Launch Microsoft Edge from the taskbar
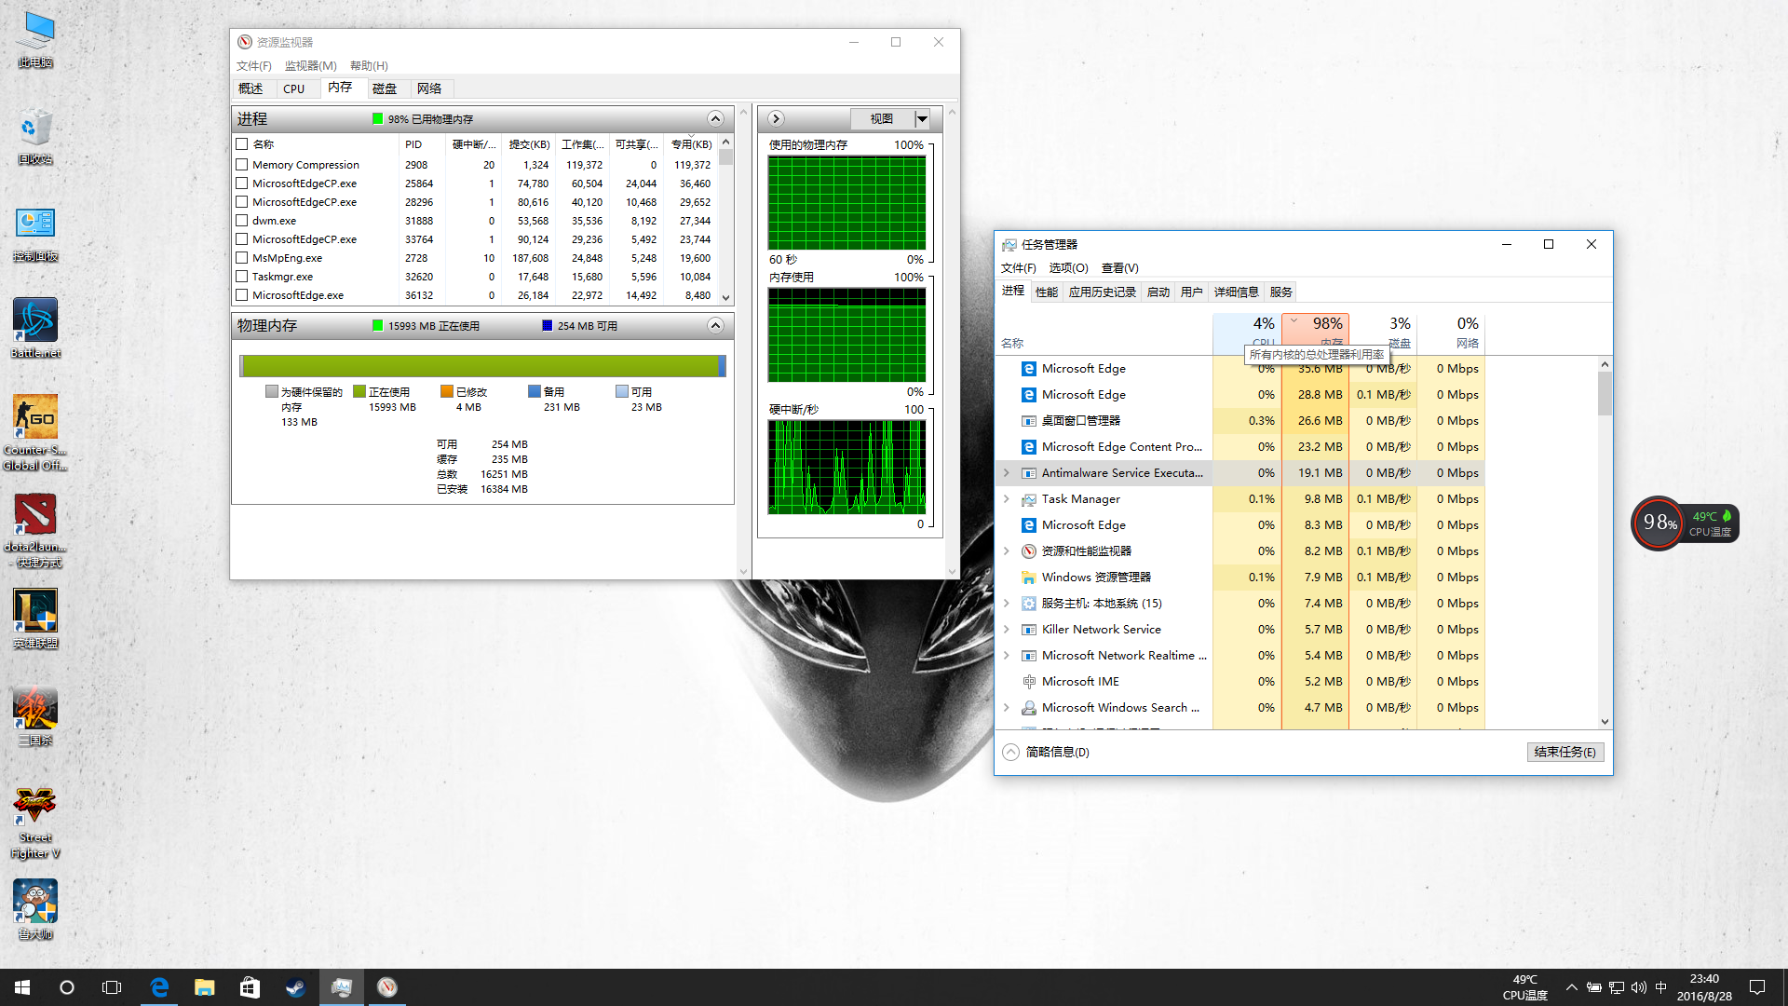The height and width of the screenshot is (1006, 1788). pyautogui.click(x=159, y=987)
